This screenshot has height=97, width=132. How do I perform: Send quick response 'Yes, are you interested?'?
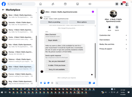click(x=57, y=61)
